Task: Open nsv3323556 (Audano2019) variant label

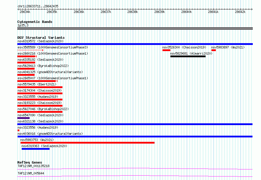Action: (38, 127)
